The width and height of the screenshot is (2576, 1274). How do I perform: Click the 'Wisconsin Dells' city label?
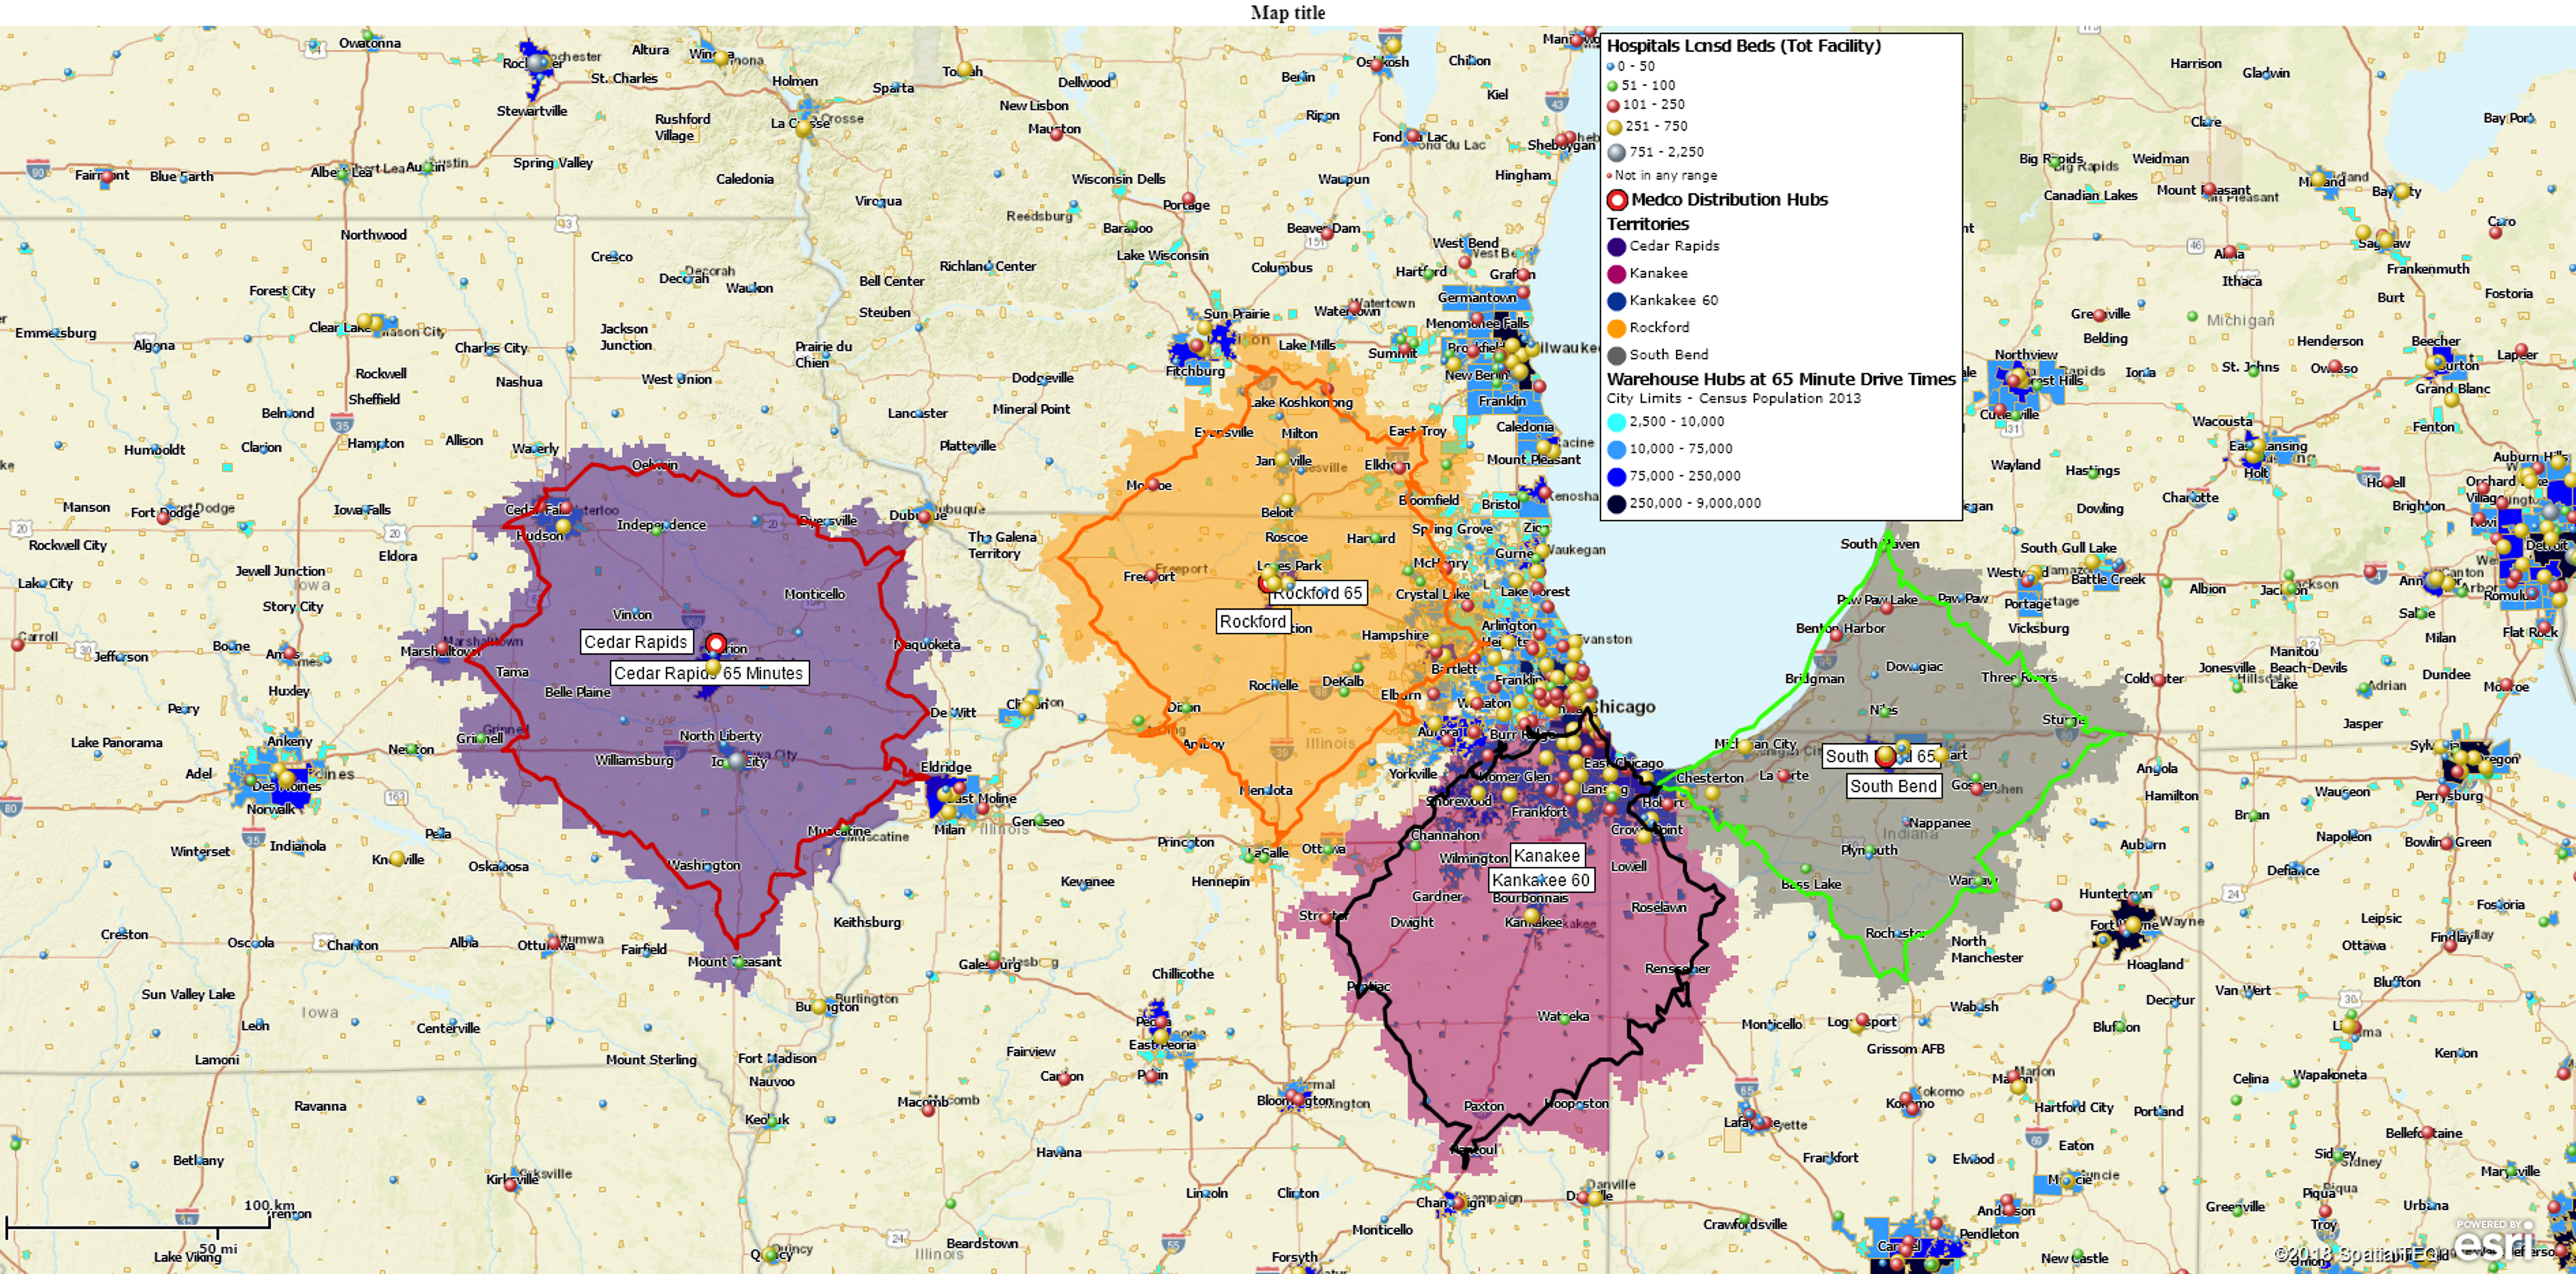click(x=1118, y=179)
